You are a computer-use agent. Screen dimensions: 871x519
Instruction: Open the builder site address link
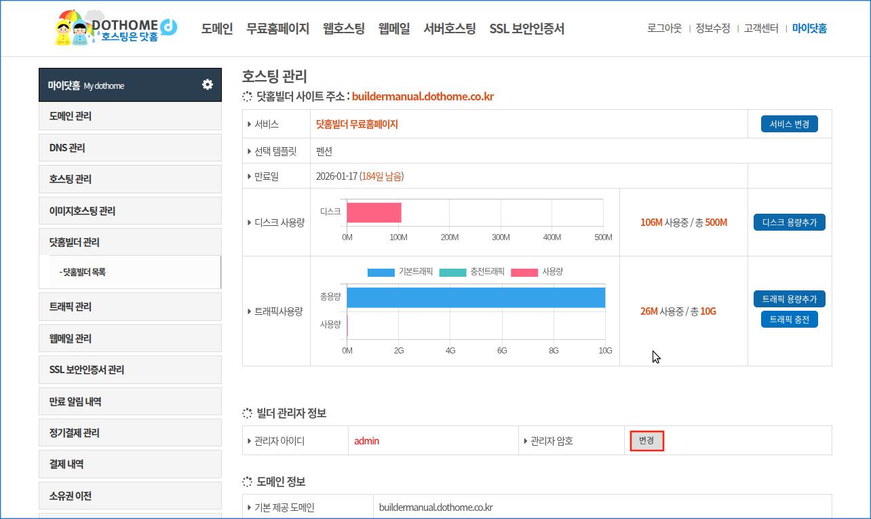click(x=423, y=96)
